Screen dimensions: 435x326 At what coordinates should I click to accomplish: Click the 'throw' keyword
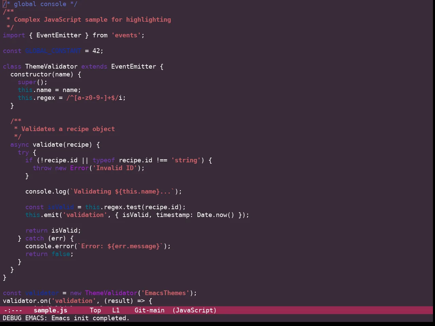42,168
